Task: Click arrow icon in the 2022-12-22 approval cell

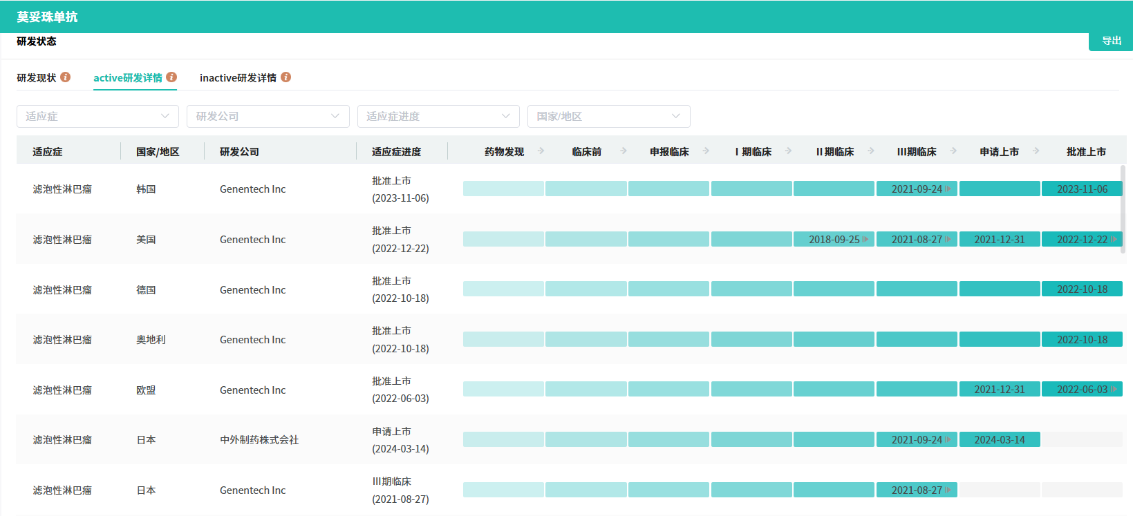Action: (1114, 240)
